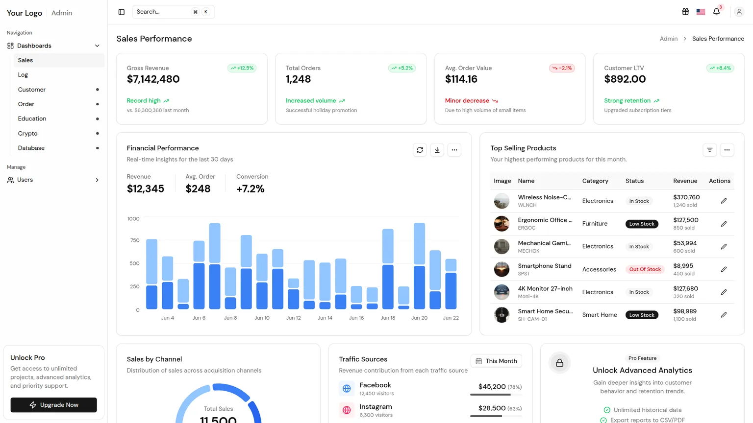Open the gift box icon in header
Viewport: 753px width, 423px height.
pos(685,12)
